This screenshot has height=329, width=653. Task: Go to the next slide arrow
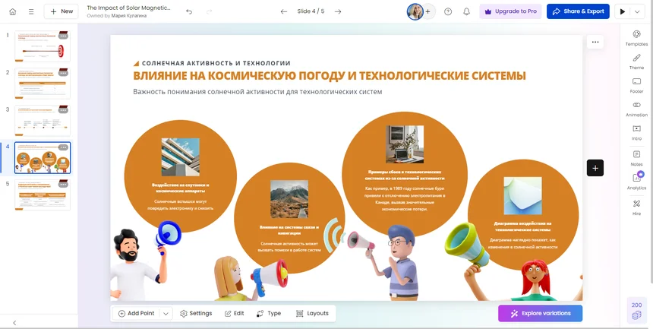pos(338,11)
